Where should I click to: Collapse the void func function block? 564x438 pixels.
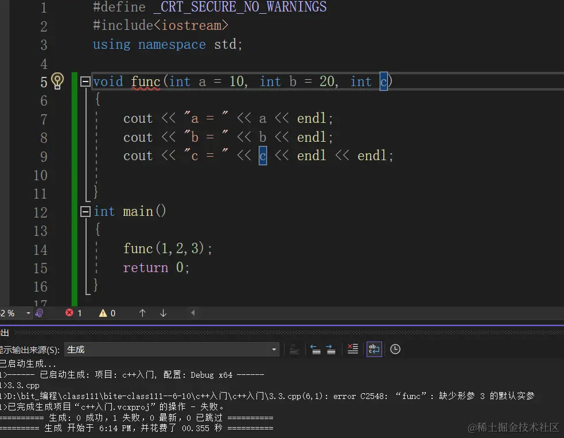click(x=85, y=82)
